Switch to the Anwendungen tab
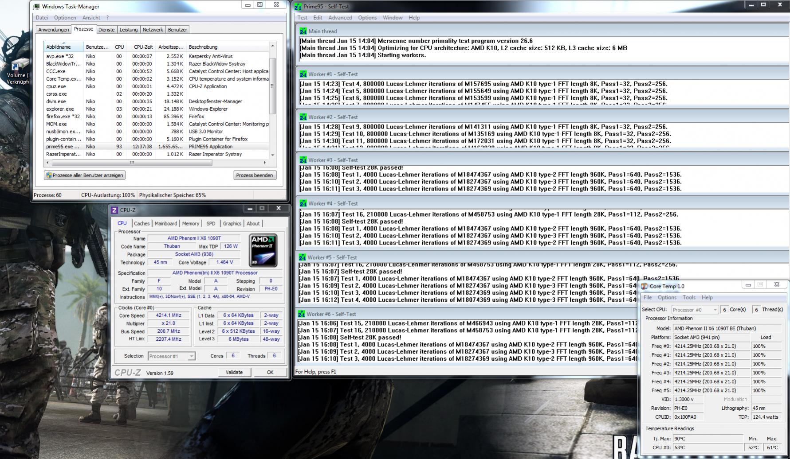The height and width of the screenshot is (459, 790). [54, 30]
